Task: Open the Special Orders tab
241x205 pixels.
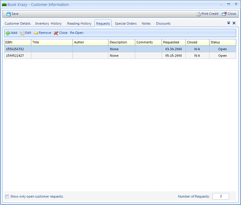Action: coord(126,23)
